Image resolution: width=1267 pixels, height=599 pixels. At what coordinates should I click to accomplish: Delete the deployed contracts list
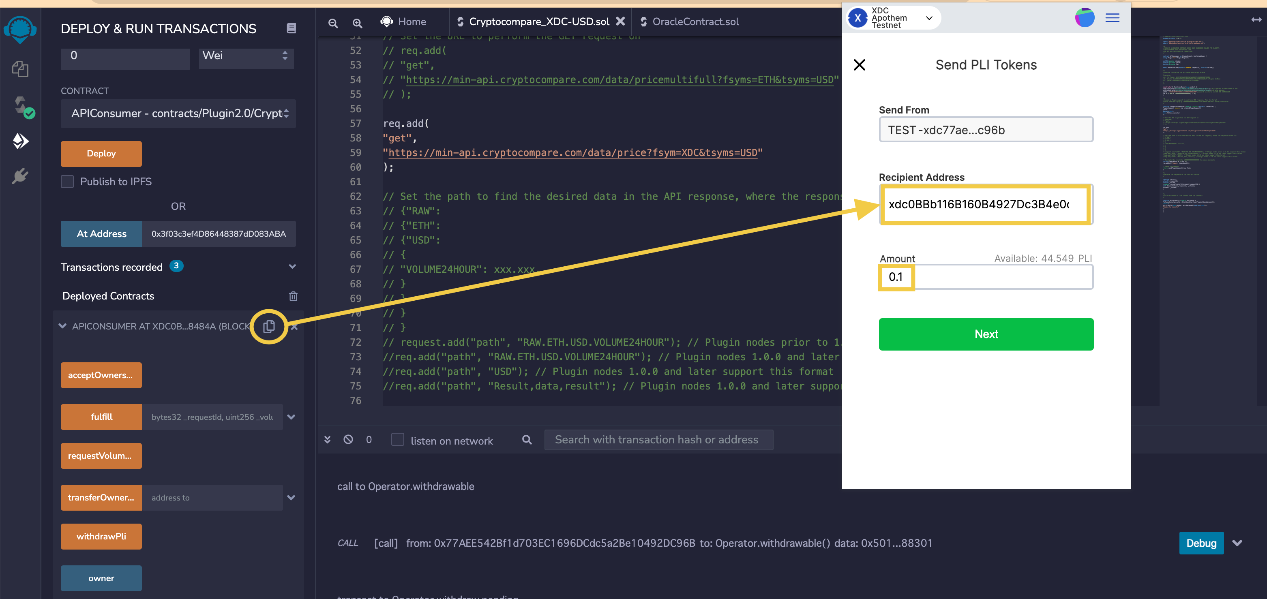click(x=293, y=296)
